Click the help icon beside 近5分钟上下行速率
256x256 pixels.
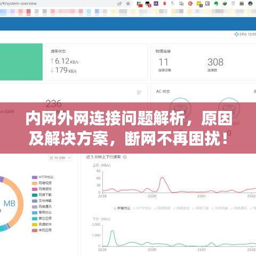[x=125, y=157]
